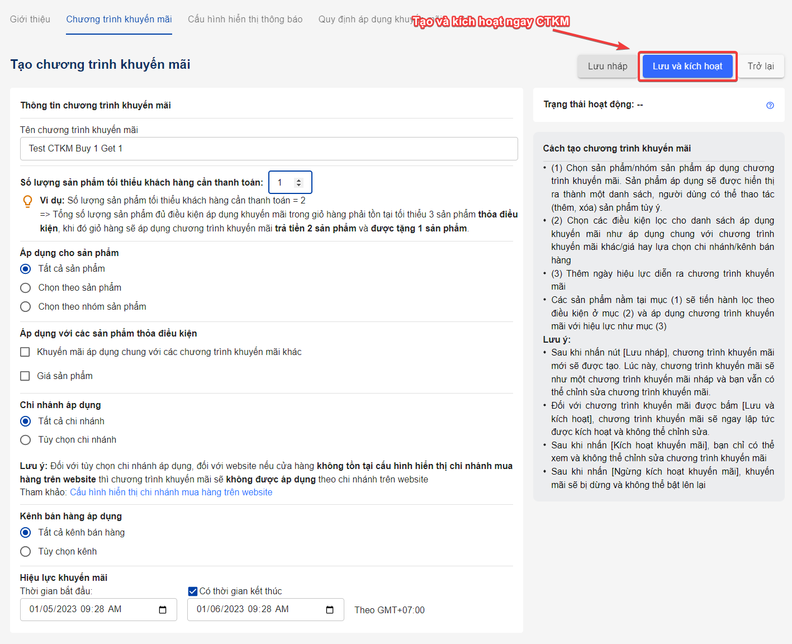Image resolution: width=792 pixels, height=644 pixels.
Task: Select 'Chọn theo nhóm sản phẩm' option
Action: 25,307
